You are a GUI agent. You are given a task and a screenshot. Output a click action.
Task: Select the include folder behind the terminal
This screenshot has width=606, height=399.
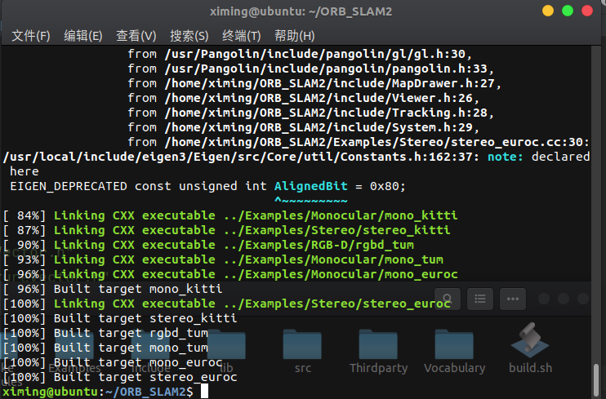coord(151,352)
